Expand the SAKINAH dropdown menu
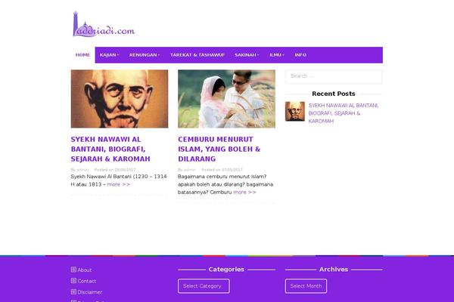This screenshot has height=302, width=454. pyautogui.click(x=247, y=55)
